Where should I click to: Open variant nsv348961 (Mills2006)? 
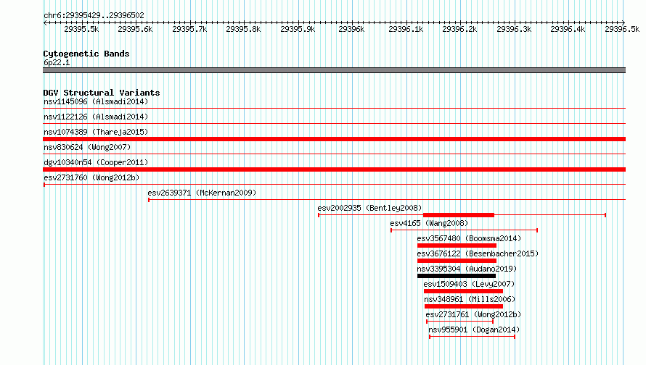470,299
